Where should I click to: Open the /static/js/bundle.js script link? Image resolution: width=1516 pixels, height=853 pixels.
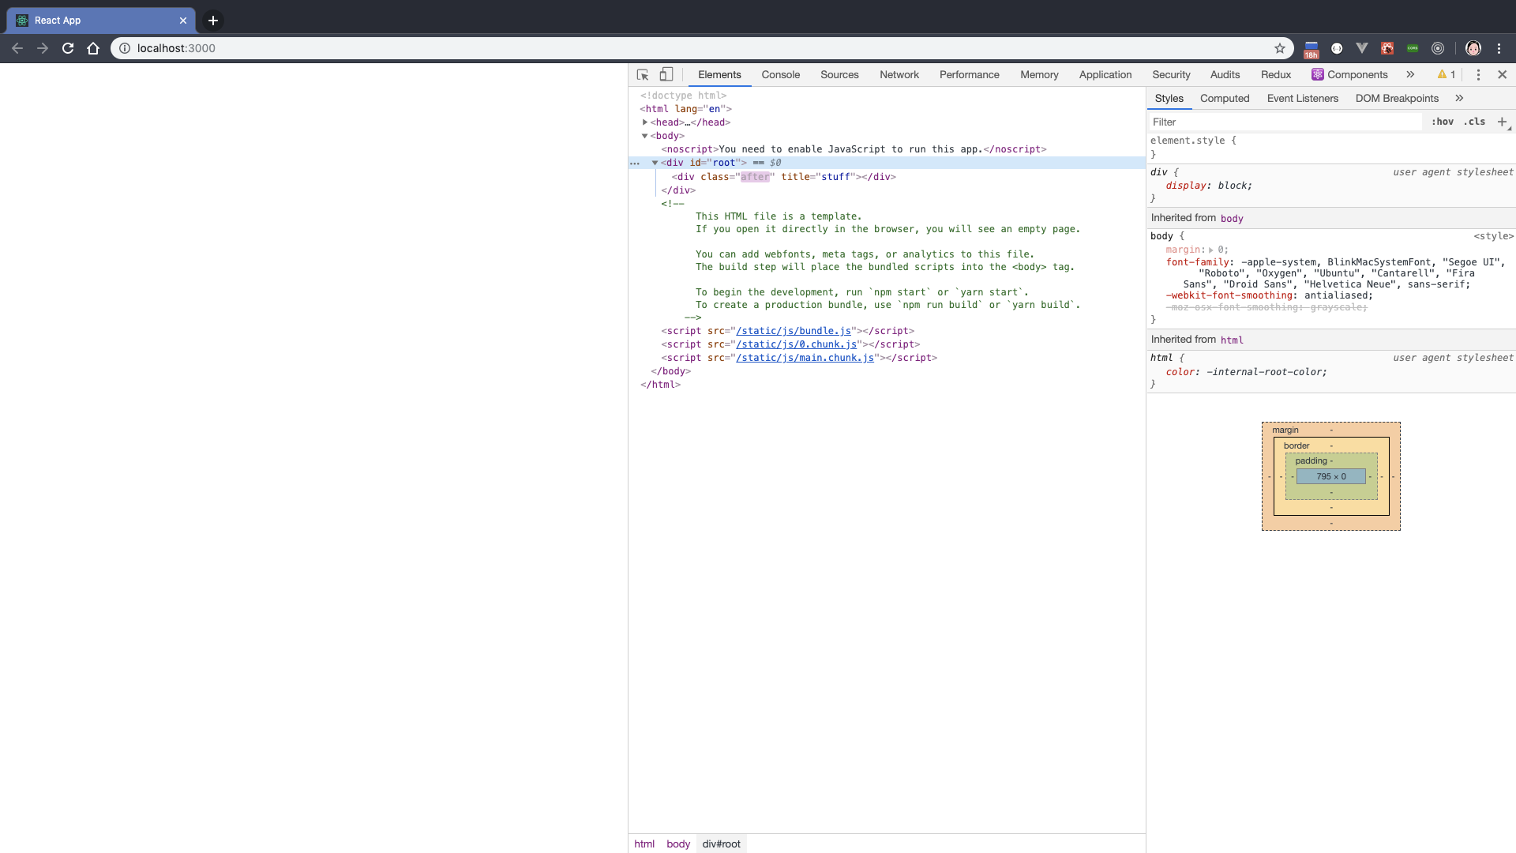tap(793, 331)
